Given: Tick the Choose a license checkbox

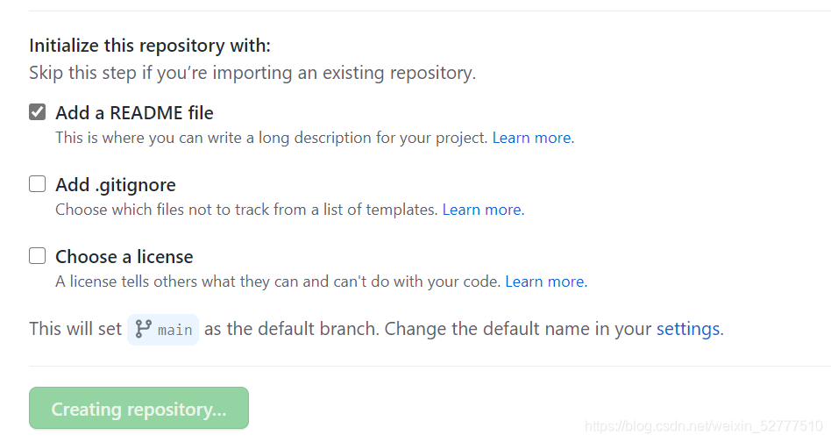Looking at the screenshot, I should point(37,256).
